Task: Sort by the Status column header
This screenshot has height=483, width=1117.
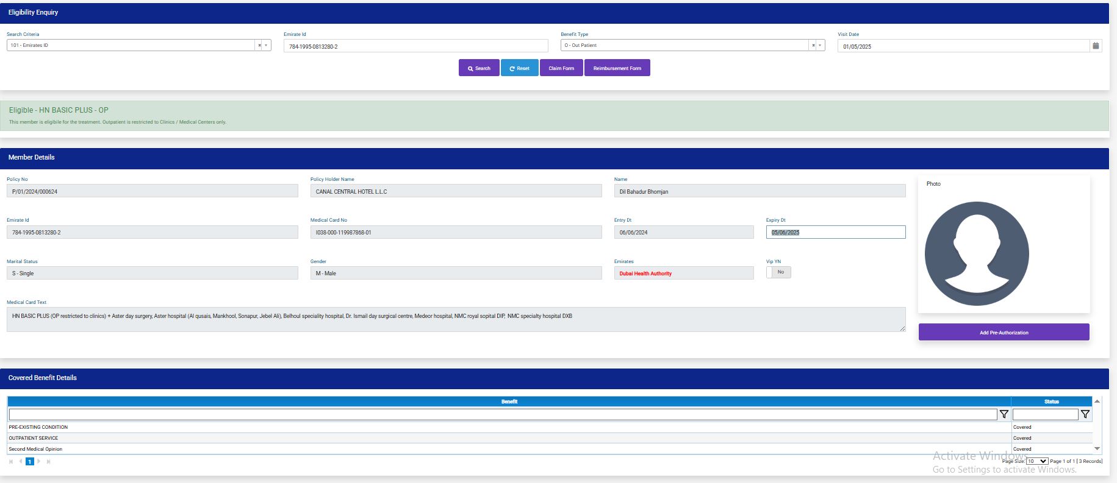Action: point(1051,401)
